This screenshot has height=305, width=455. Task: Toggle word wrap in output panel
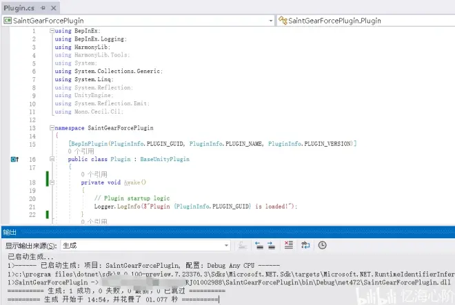[306, 245]
